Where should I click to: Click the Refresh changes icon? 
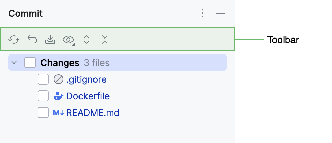coord(14,40)
